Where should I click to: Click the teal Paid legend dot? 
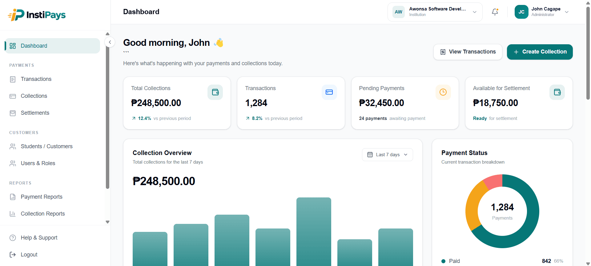click(444, 261)
